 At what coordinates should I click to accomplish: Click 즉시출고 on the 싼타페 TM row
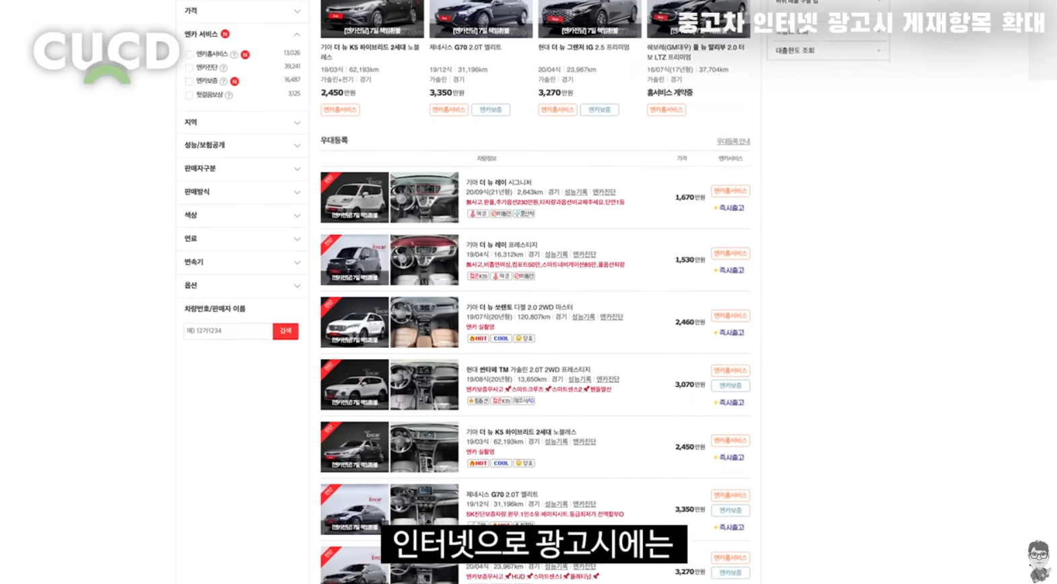tap(730, 403)
